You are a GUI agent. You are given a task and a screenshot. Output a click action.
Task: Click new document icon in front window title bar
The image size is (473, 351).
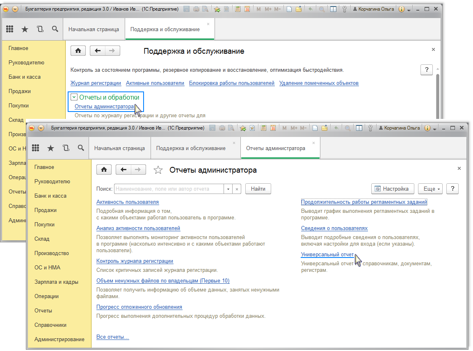tap(315, 128)
